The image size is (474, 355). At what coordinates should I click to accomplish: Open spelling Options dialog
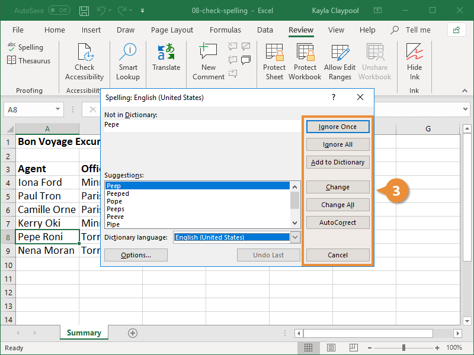pos(136,255)
